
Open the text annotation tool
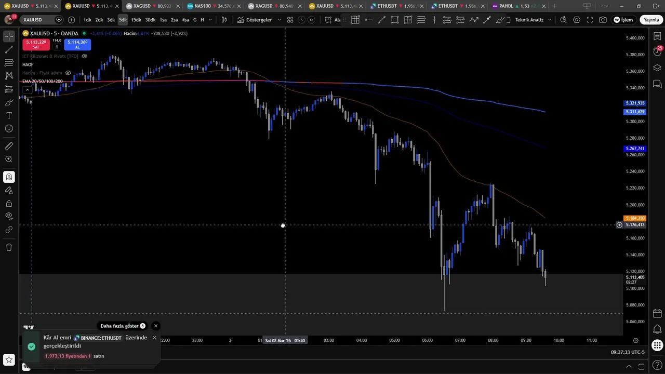tap(9, 115)
